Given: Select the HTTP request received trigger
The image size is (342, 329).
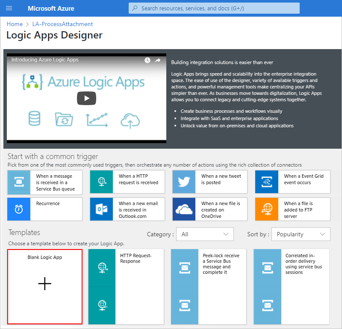Looking at the screenshot, I should click(x=127, y=182).
